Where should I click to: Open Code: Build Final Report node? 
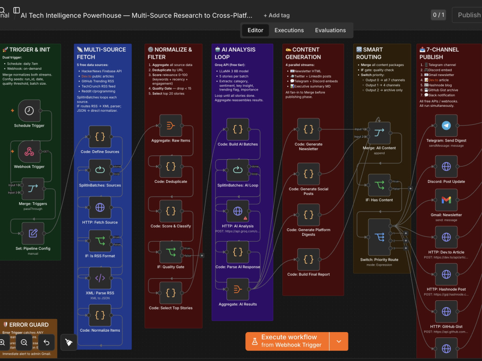point(308,259)
